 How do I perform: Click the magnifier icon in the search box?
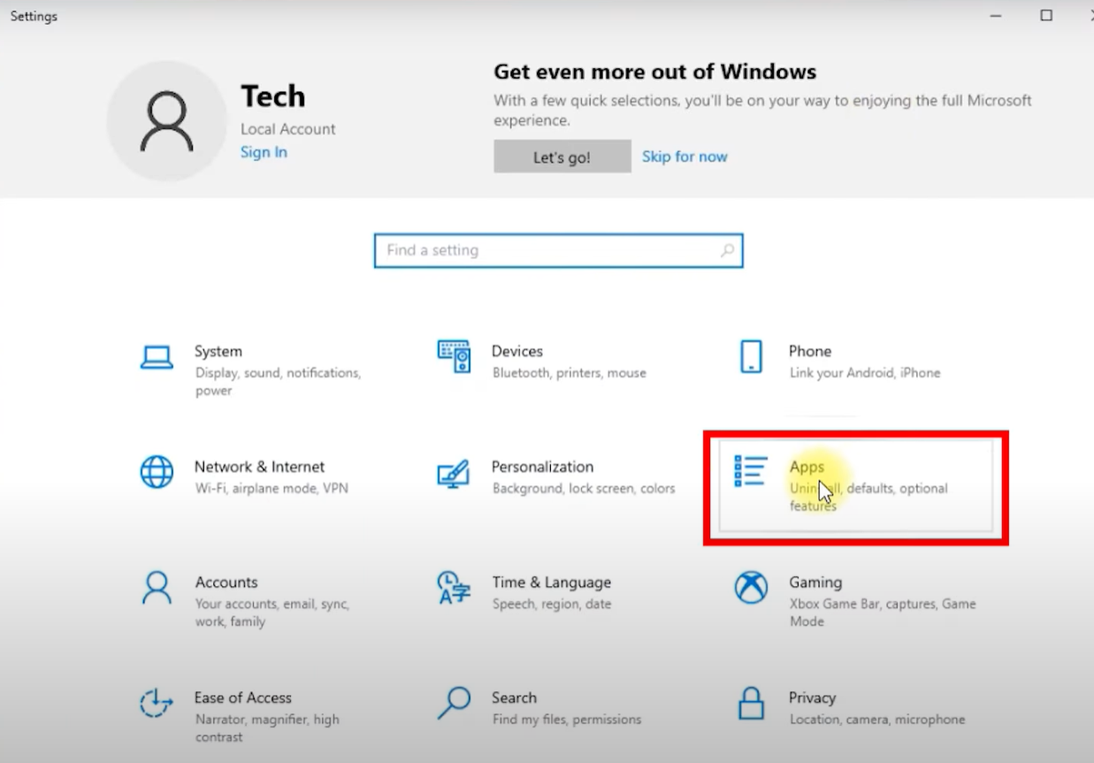pyautogui.click(x=727, y=251)
